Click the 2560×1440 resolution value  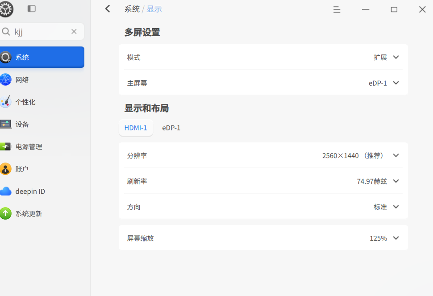pyautogui.click(x=354, y=156)
